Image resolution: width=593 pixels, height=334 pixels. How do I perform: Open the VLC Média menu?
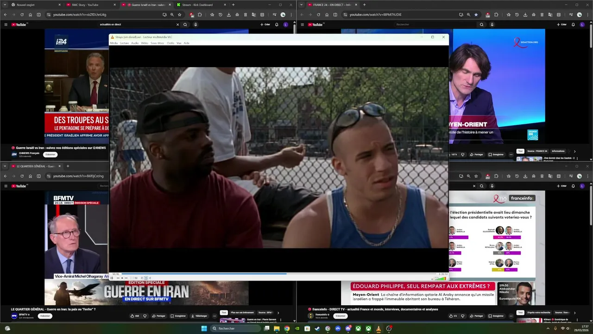click(114, 43)
